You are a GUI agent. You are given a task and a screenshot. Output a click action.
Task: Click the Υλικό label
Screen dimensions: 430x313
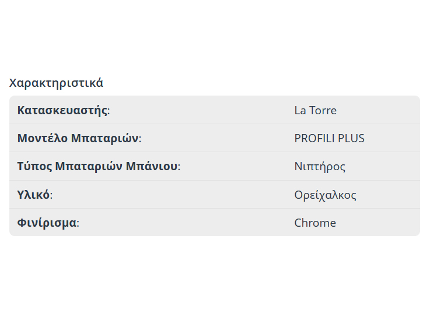pos(34,195)
